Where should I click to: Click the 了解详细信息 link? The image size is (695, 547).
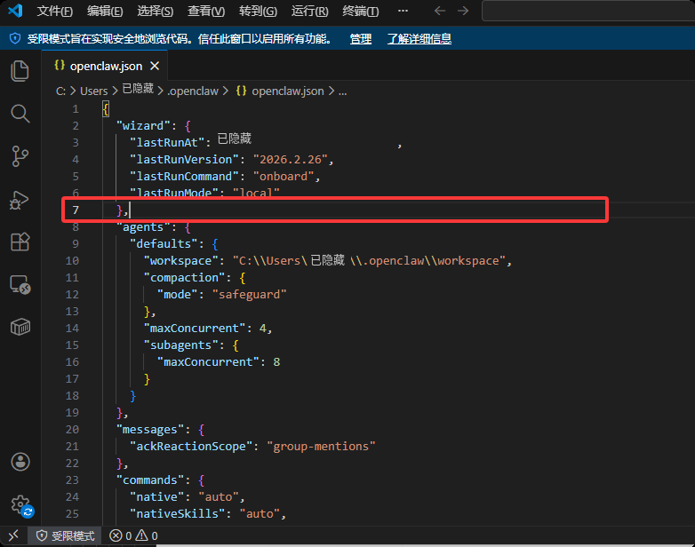tap(419, 39)
